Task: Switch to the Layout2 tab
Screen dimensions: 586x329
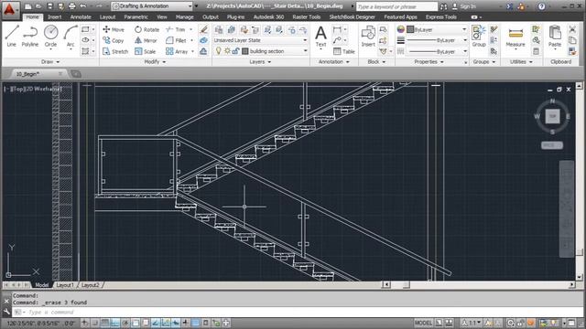Action: click(90, 285)
